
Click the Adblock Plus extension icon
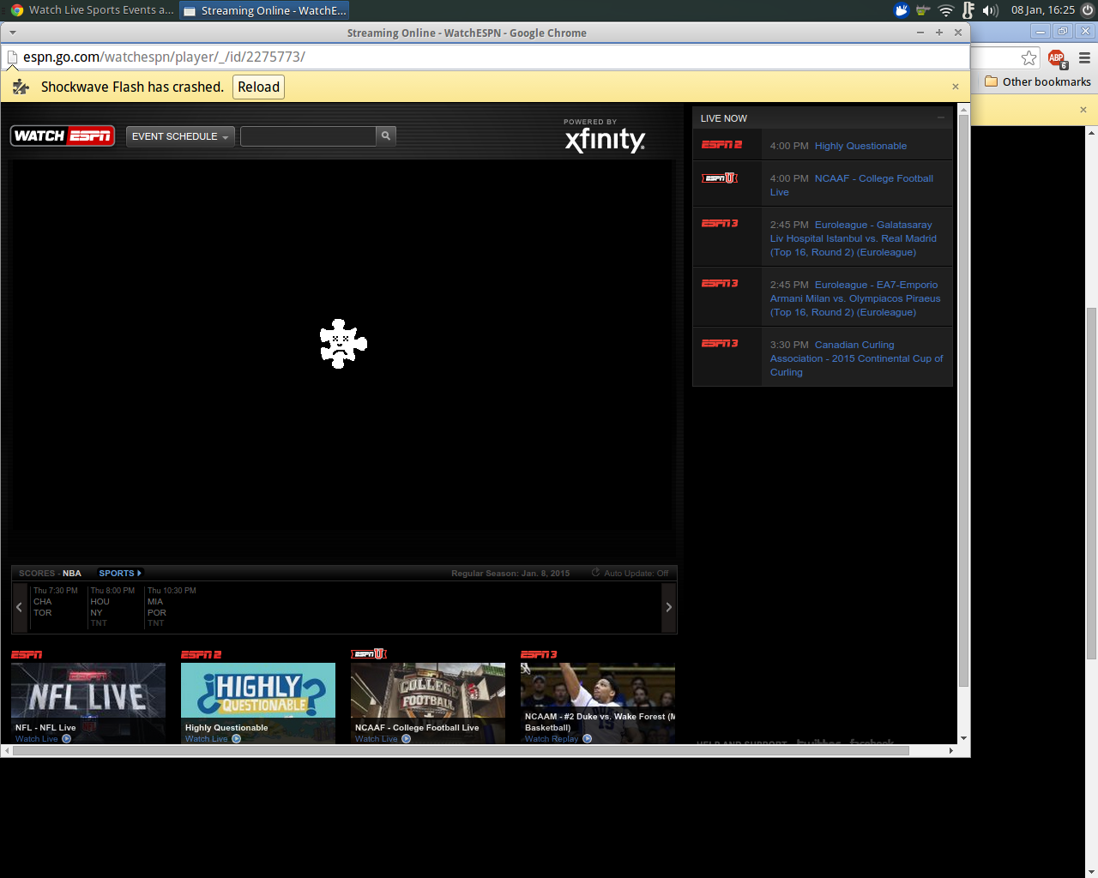tap(1057, 58)
